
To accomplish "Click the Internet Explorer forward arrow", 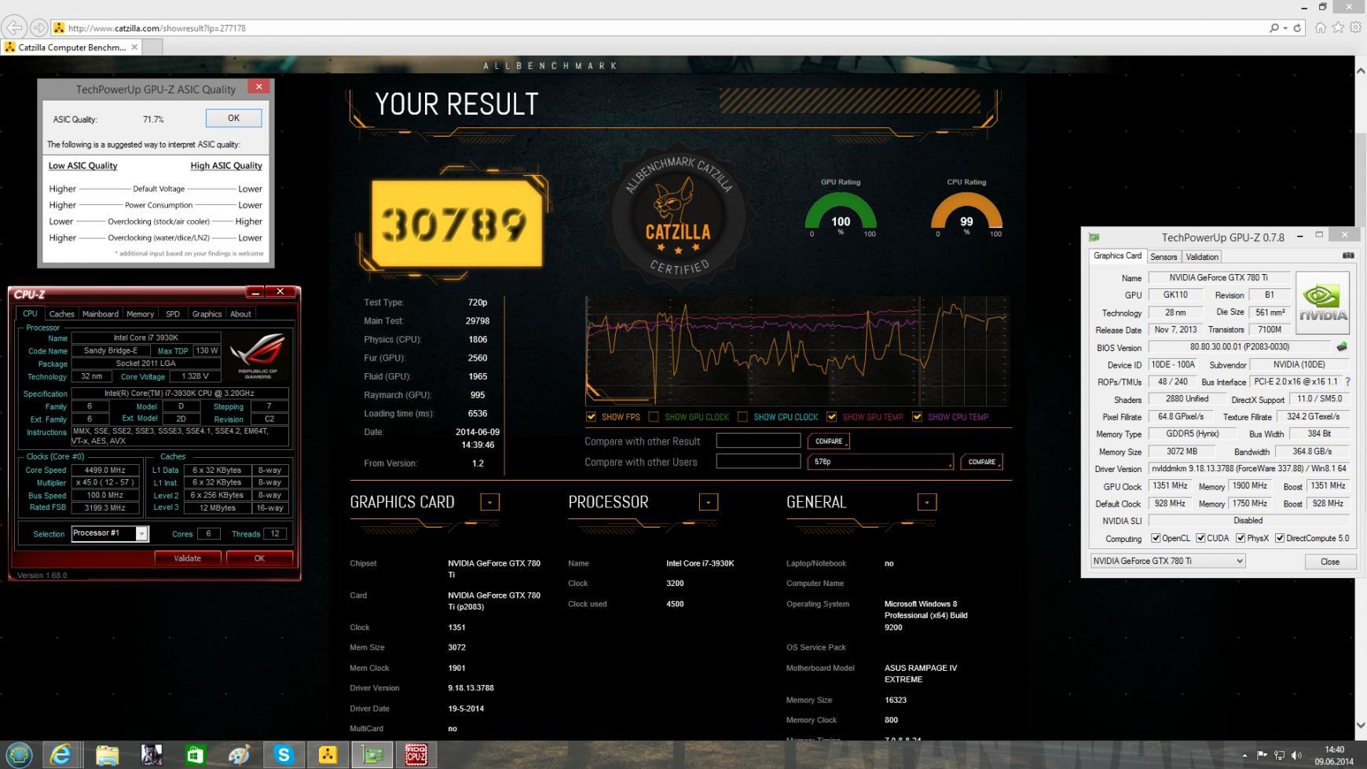I will [x=38, y=27].
